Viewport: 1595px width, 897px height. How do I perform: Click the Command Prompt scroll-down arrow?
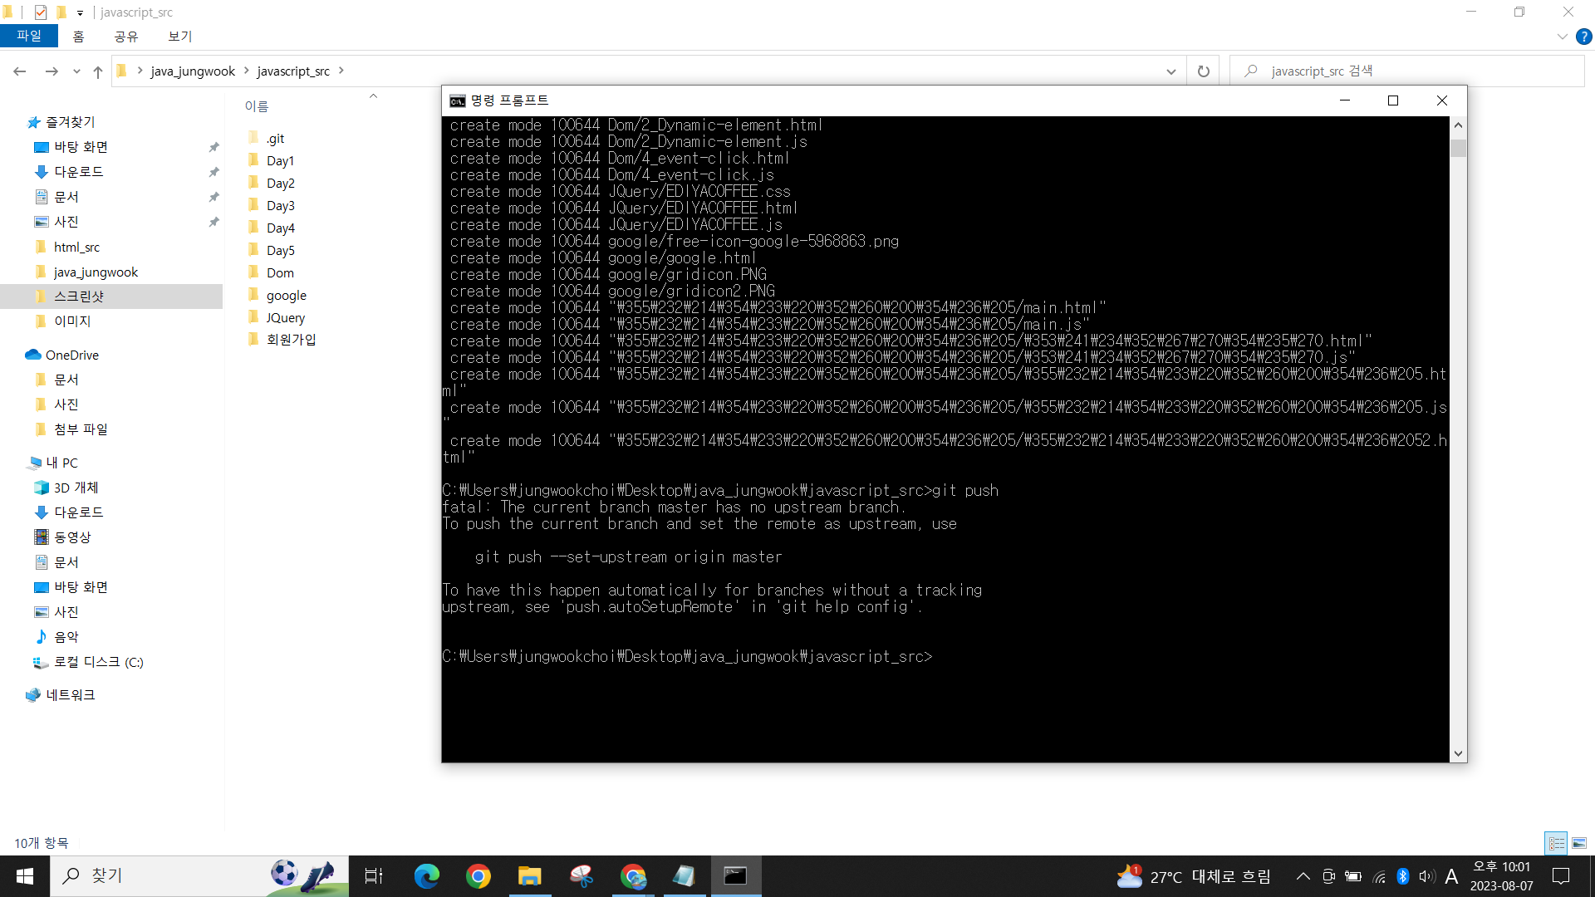coord(1458,753)
